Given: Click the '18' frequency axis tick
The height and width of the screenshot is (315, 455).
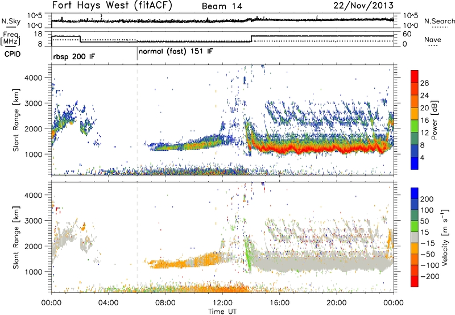Looking at the screenshot, I should coord(38,34).
